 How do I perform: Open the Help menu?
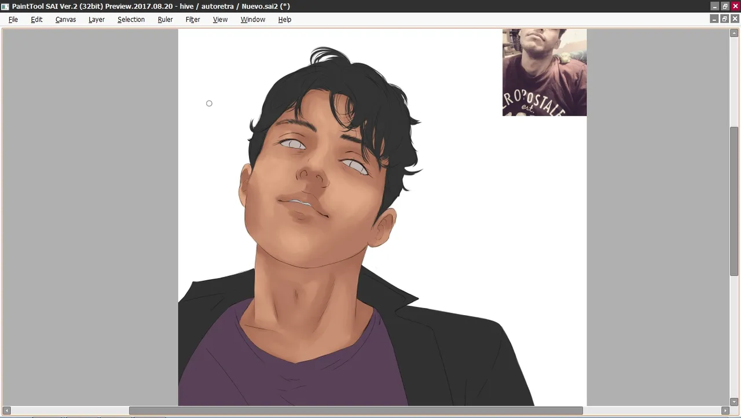(284, 19)
